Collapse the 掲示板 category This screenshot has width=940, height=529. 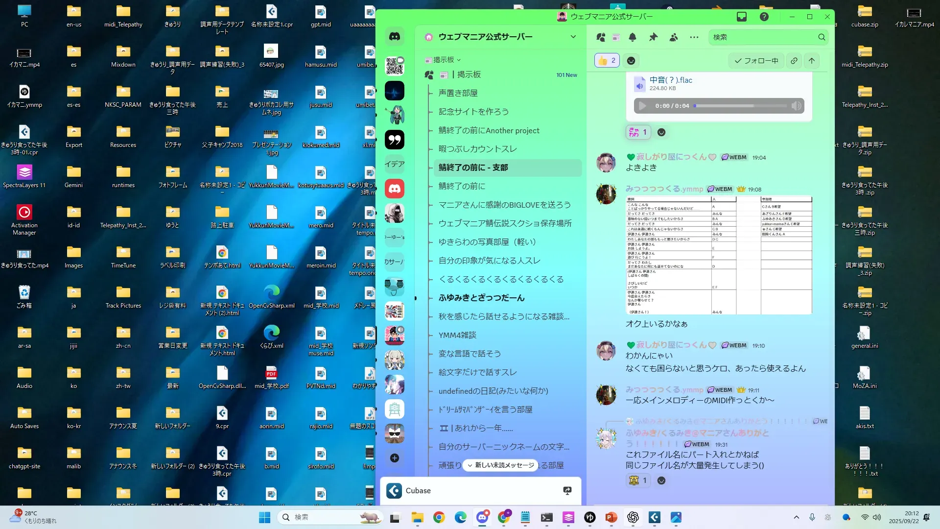[x=444, y=60]
